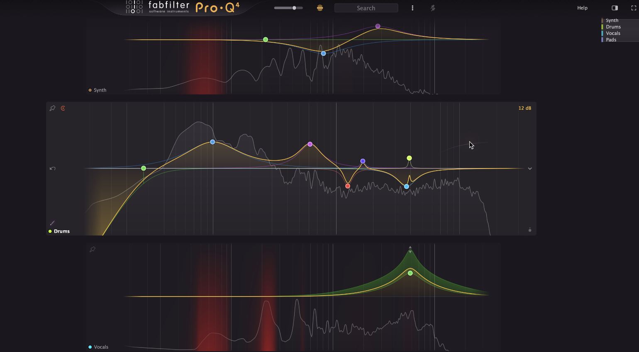Image resolution: width=639 pixels, height=352 pixels.
Task: Open Help
Action: pos(582,7)
